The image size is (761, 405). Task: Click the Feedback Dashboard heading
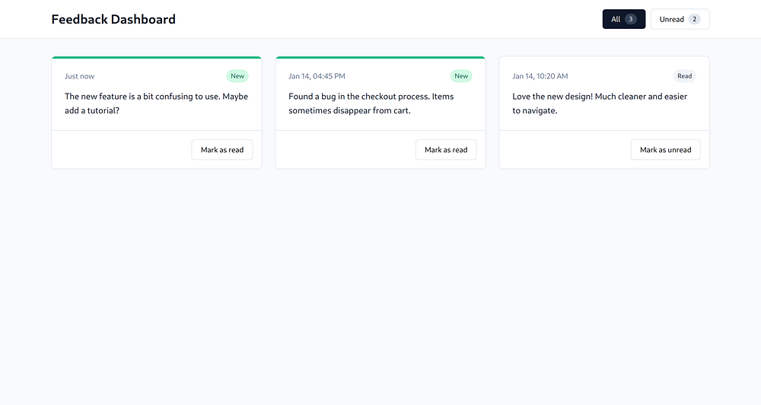(113, 20)
